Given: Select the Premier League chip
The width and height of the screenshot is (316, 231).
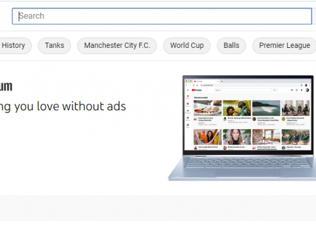Looking at the screenshot, I should [284, 46].
